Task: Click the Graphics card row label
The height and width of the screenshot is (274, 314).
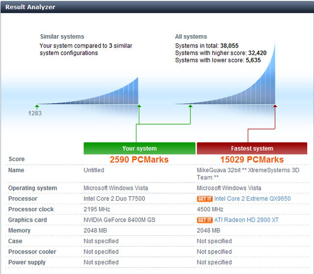Action: click(27, 220)
